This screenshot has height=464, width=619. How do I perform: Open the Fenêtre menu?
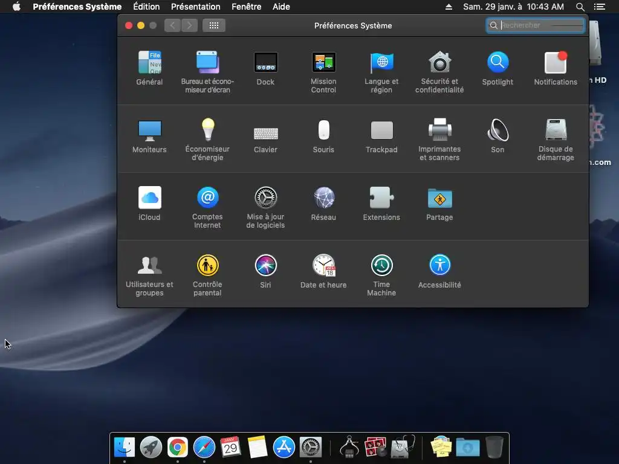tap(247, 7)
